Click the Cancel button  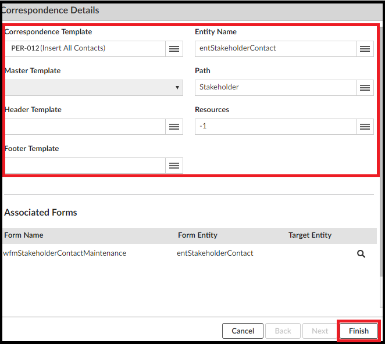(x=243, y=331)
